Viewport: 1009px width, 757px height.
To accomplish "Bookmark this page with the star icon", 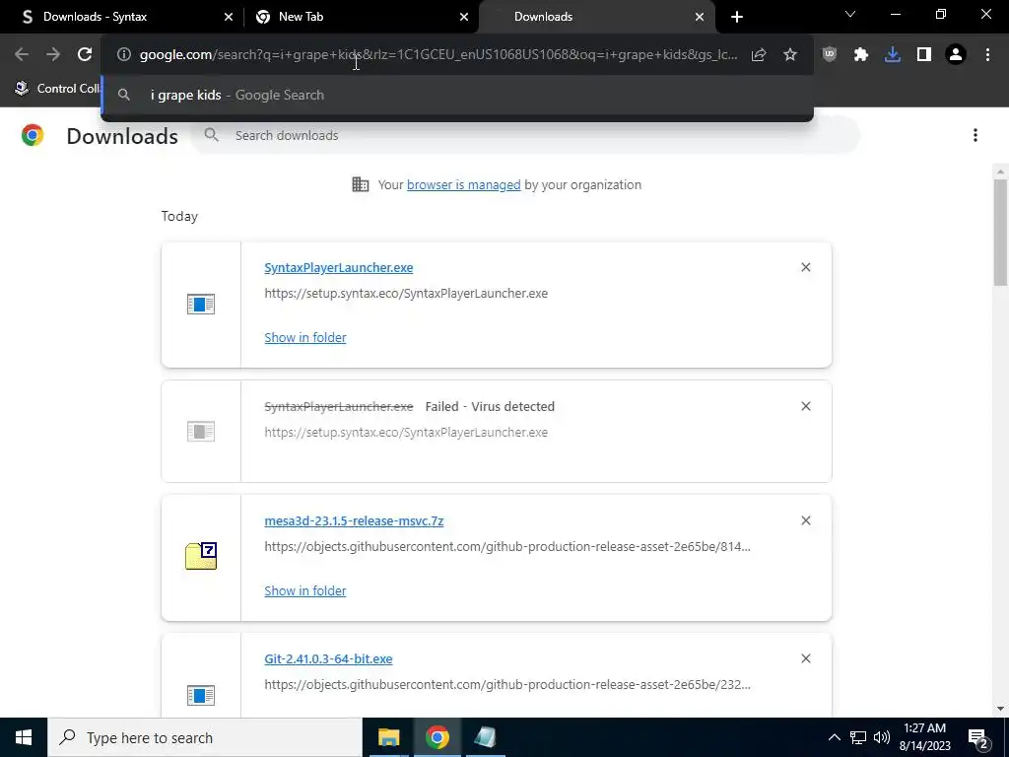I will pyautogui.click(x=790, y=55).
